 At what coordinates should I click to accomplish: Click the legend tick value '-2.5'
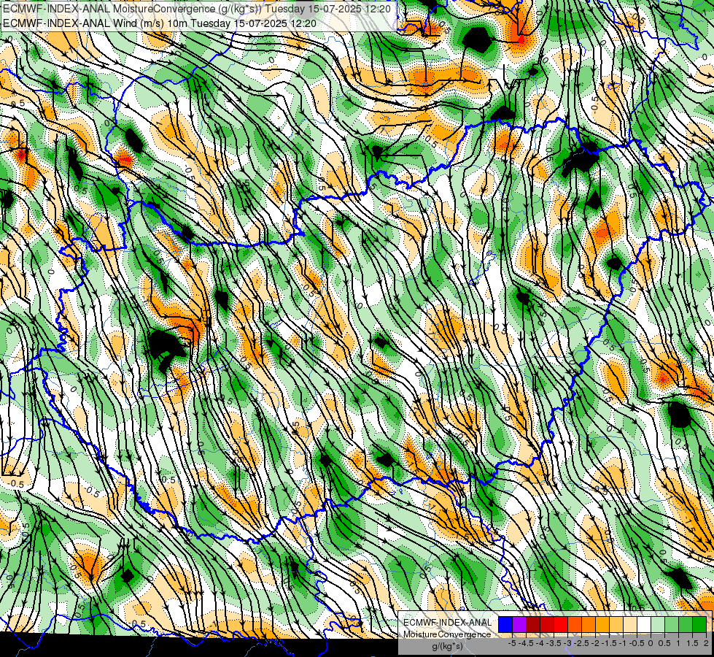[583, 643]
